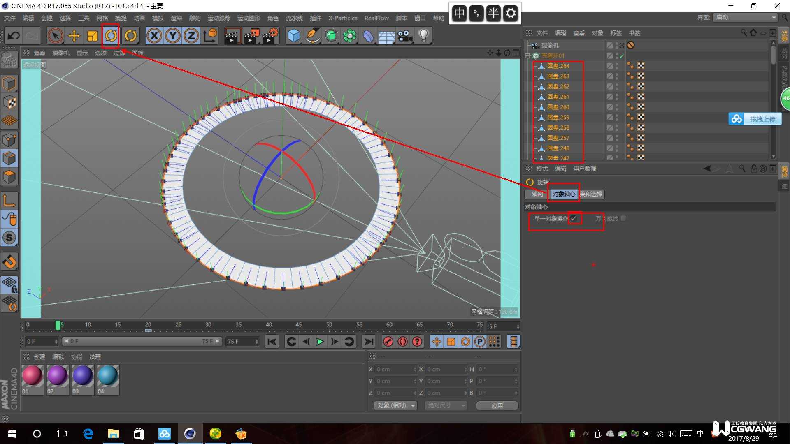Open the 界面 启动 layout dropdown

click(x=745, y=17)
